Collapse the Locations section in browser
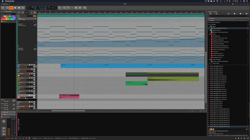This screenshot has width=250, height=140. pos(209,20)
